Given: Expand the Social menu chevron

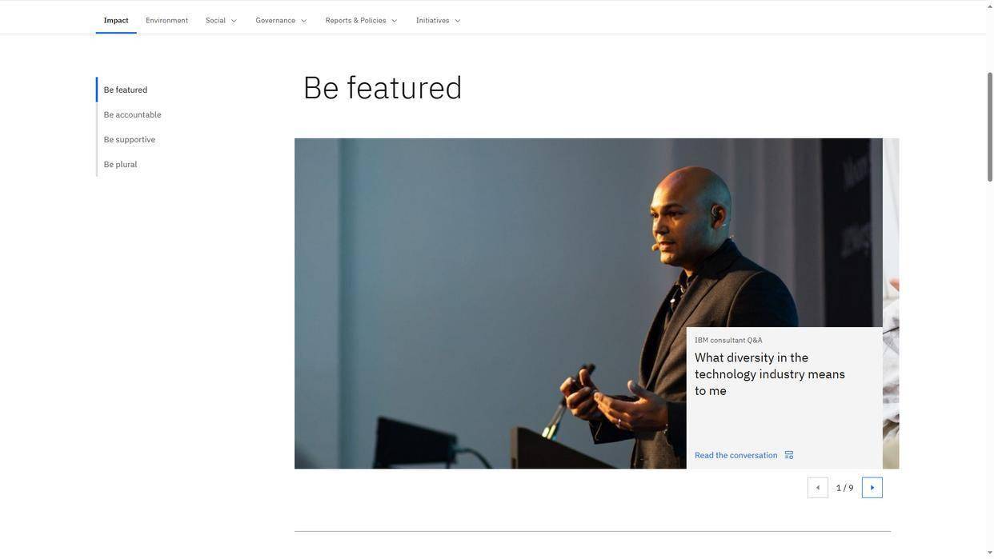Looking at the screenshot, I should [x=234, y=21].
